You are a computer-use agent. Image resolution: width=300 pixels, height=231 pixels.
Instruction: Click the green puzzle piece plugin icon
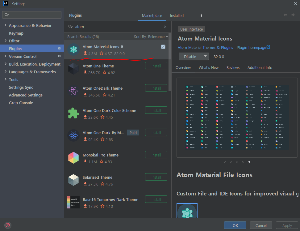click(73, 113)
